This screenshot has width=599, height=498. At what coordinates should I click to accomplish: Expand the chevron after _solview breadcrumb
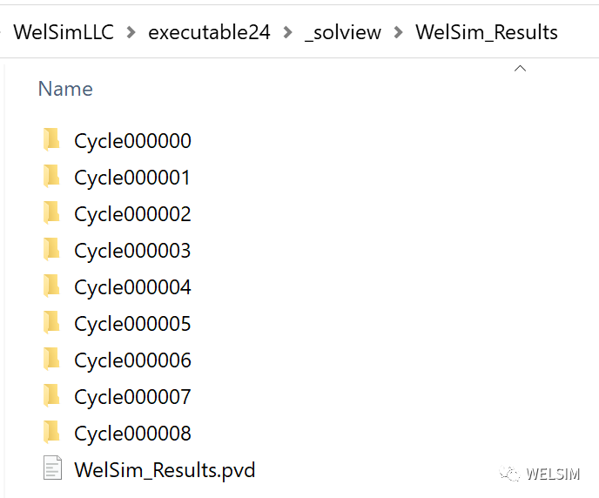click(x=398, y=32)
